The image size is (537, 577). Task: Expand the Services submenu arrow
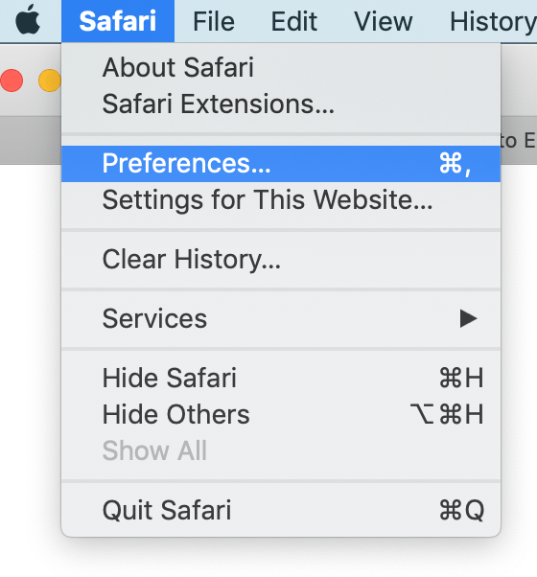click(x=469, y=318)
